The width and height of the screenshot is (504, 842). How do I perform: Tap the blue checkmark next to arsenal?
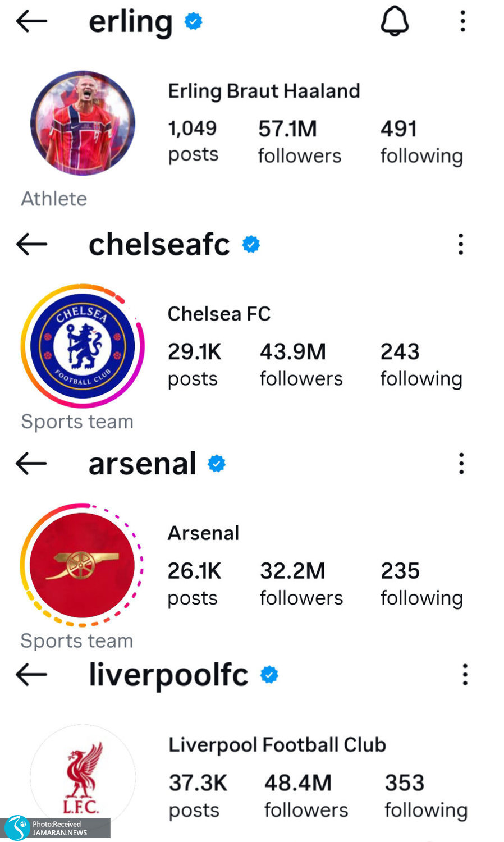[x=217, y=464]
